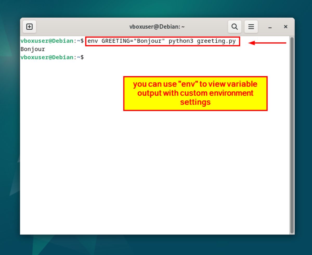Image resolution: width=312 pixels, height=255 pixels.
Task: Click empty white terminal area below prompt
Action: [x=130, y=169]
